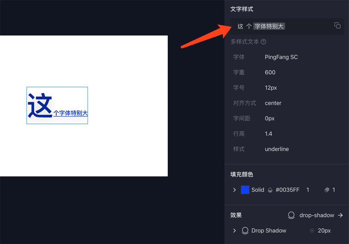The image size is (349, 244).
Task: Click the 填充颜色 section heading
Action: [x=242, y=174]
